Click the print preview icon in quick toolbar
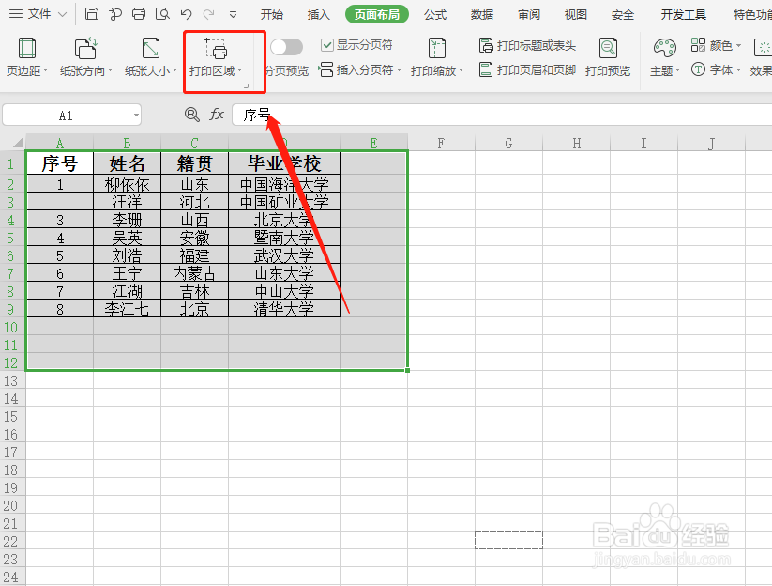 click(x=162, y=14)
